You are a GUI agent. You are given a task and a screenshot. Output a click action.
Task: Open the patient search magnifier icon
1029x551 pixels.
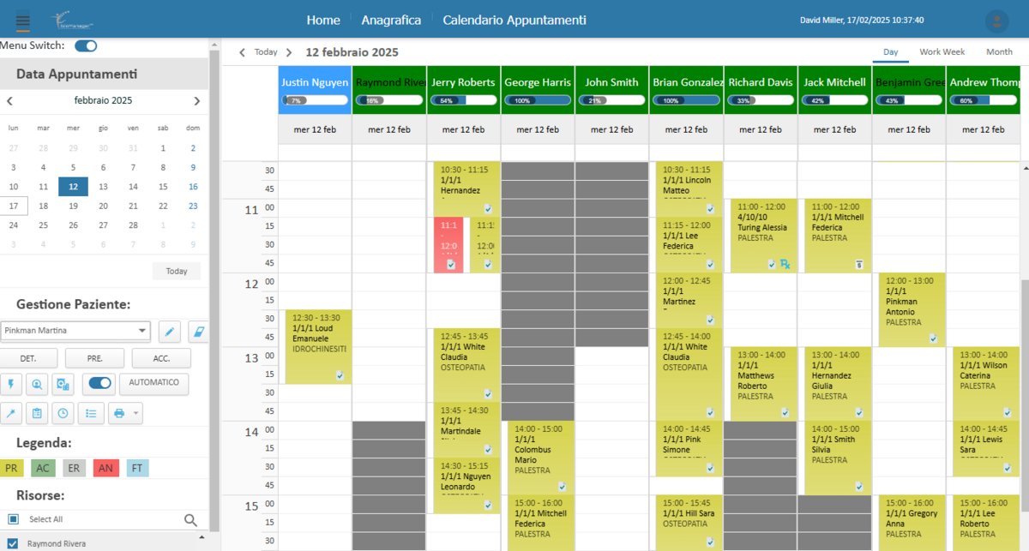[x=37, y=384]
